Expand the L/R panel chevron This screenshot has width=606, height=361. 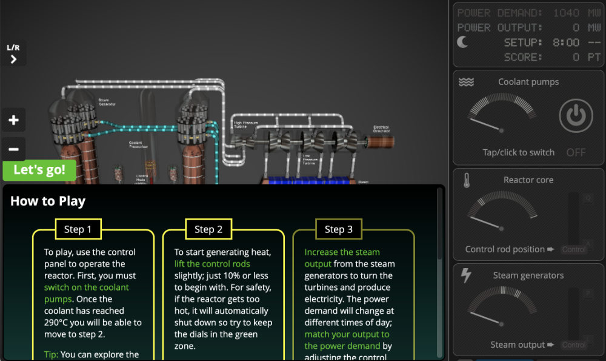point(13,59)
